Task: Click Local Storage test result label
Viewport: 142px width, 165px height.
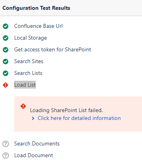Action: tap(31, 38)
